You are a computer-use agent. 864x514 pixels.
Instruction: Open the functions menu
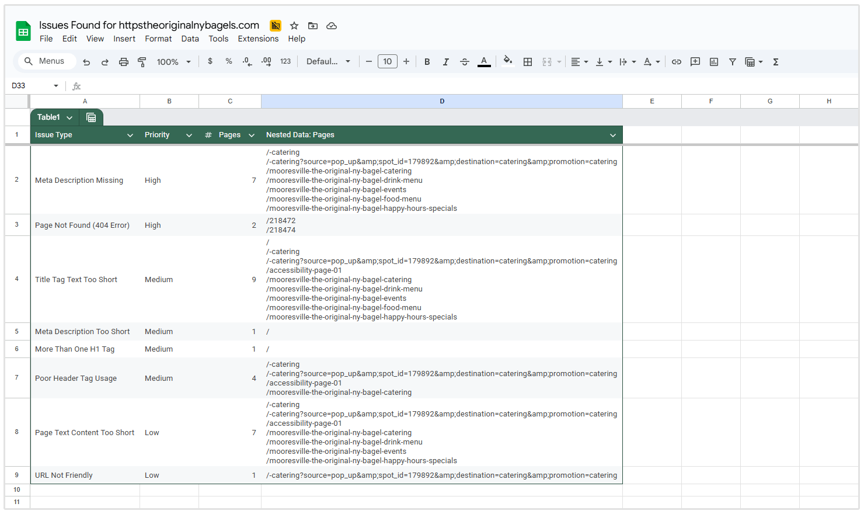tap(775, 61)
